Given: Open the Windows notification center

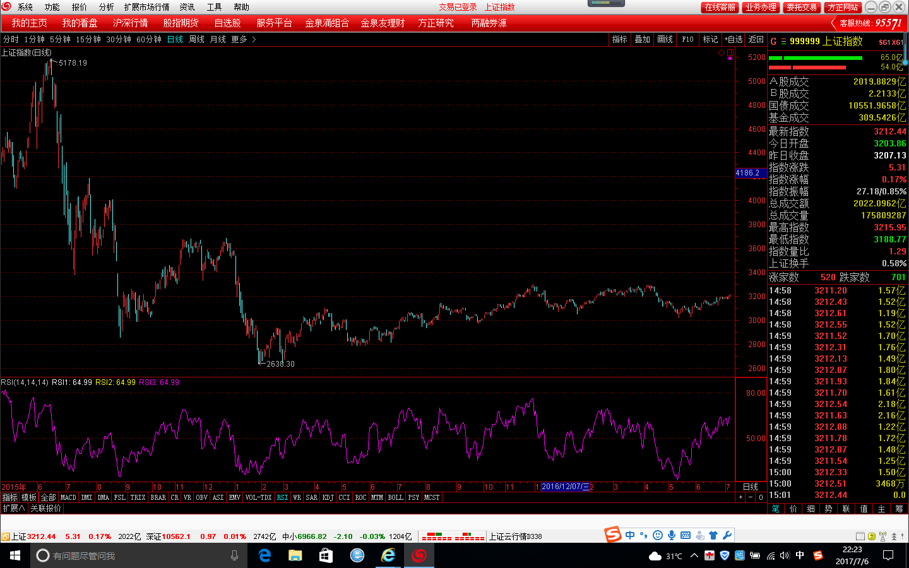Looking at the screenshot, I should coord(888,555).
